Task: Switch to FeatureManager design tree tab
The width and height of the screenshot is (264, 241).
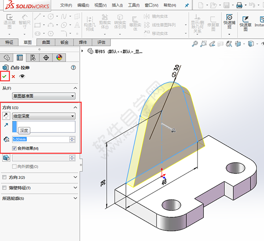Action: tap(7, 58)
